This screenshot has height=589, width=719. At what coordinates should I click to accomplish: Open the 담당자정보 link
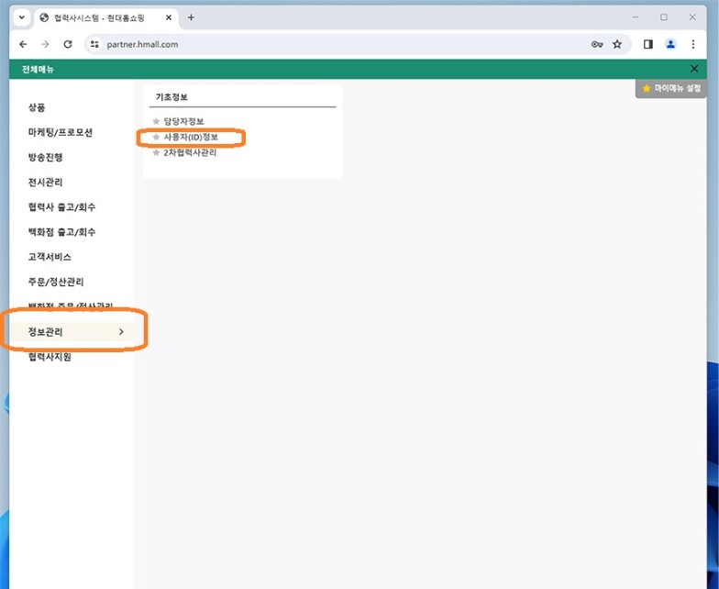point(183,121)
